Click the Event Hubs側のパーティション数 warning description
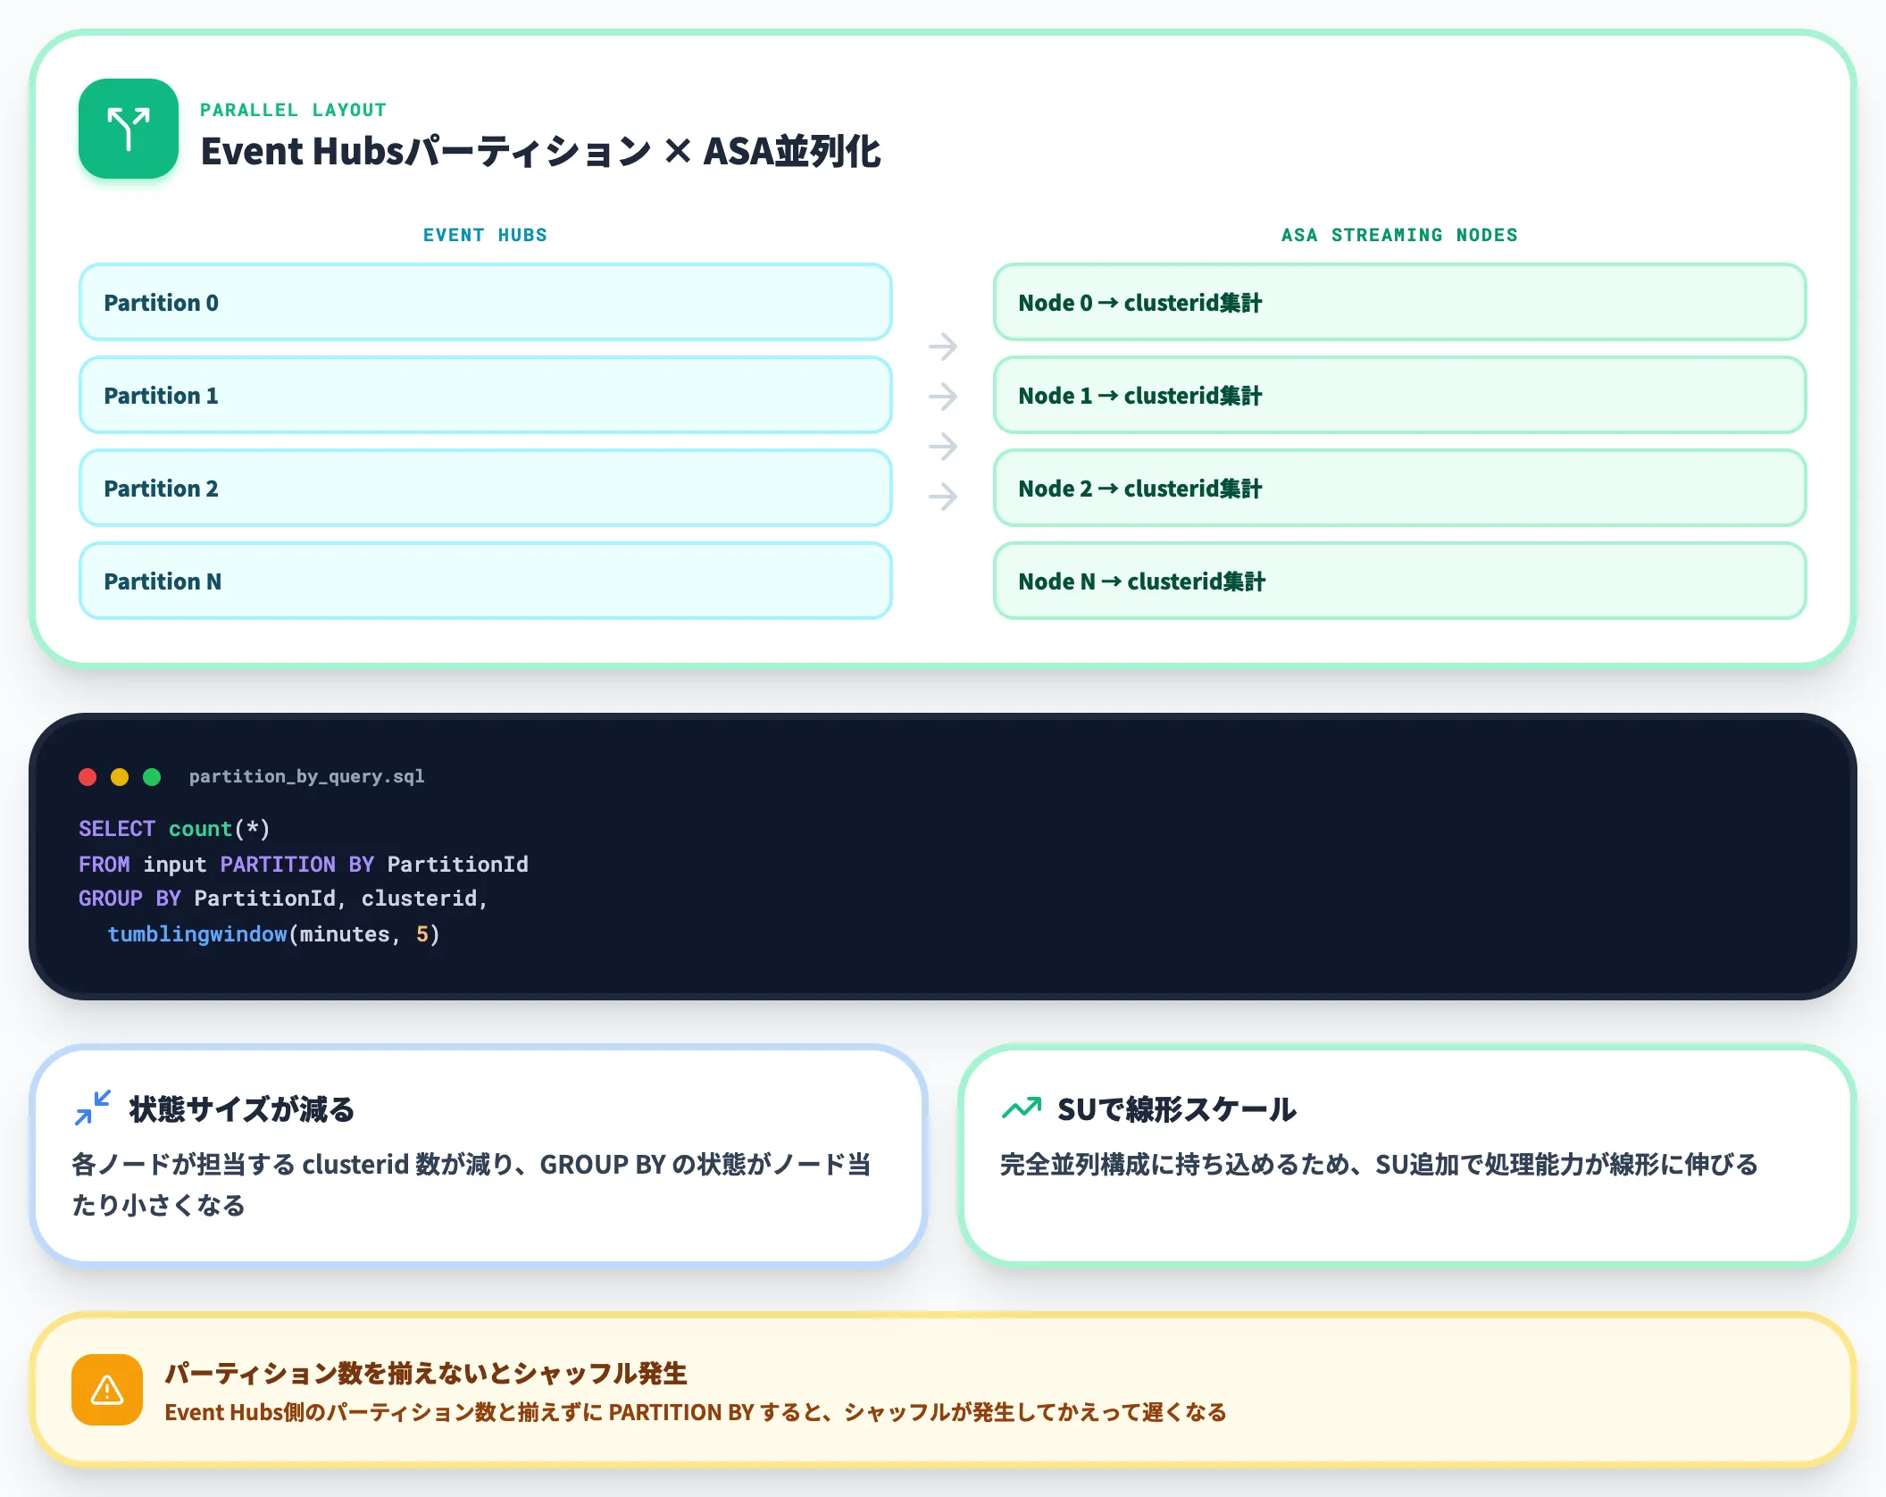Viewport: 1886px width, 1497px height. (x=696, y=1412)
